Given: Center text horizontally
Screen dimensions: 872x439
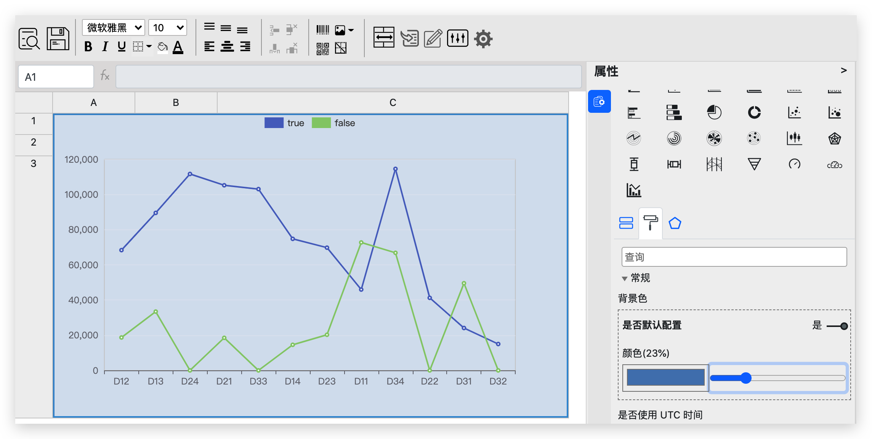Looking at the screenshot, I should coord(227,46).
